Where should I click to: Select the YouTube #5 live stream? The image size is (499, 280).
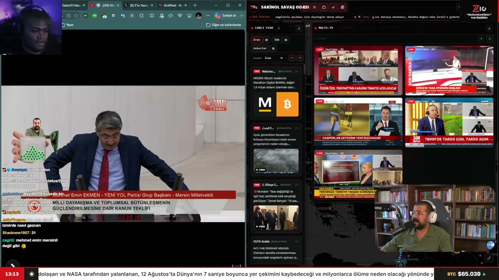(358, 174)
